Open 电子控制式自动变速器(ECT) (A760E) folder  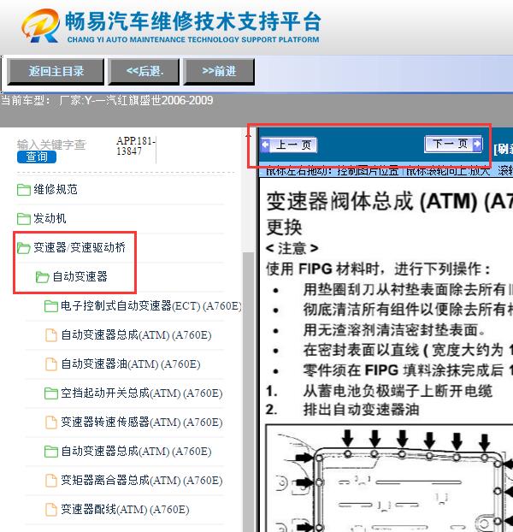click(143, 306)
